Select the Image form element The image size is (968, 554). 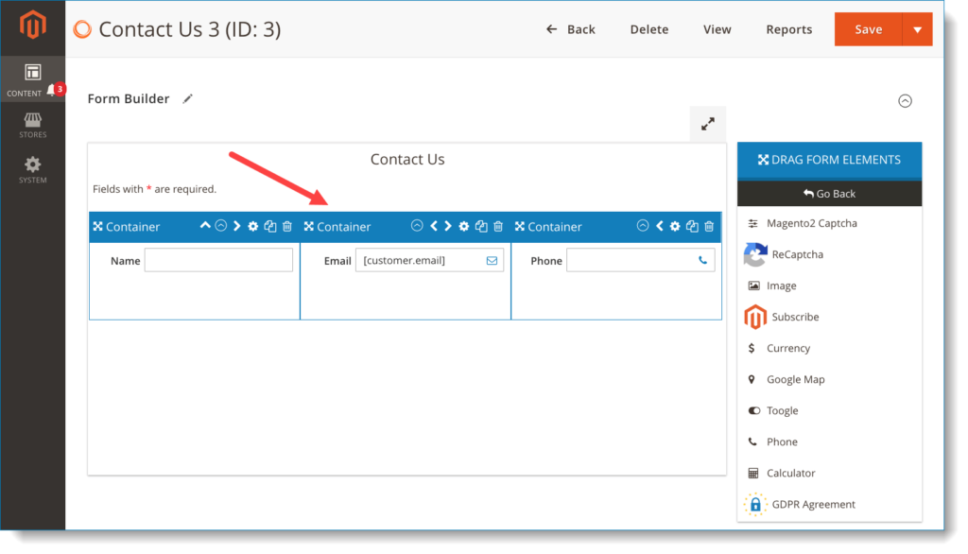781,286
